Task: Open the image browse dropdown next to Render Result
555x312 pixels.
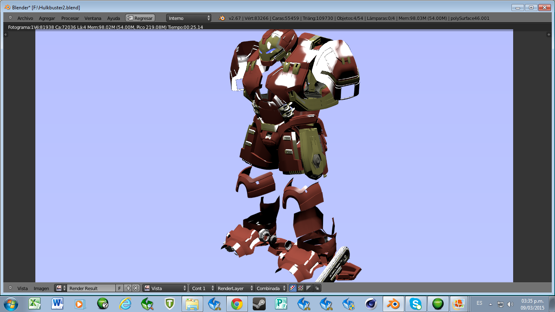Action: tap(61, 288)
